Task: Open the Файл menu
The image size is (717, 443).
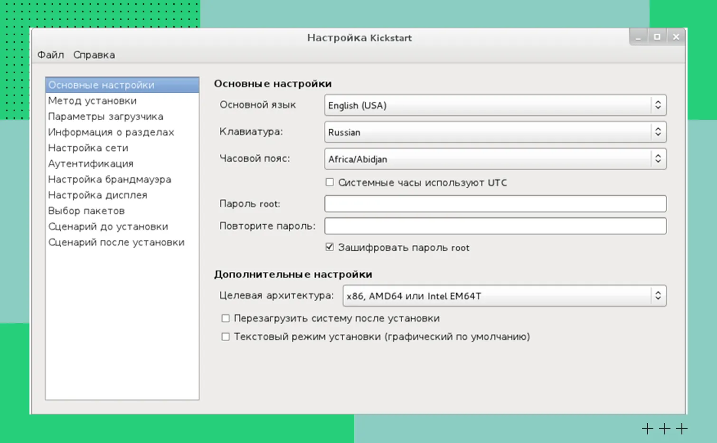Action: (x=50, y=55)
